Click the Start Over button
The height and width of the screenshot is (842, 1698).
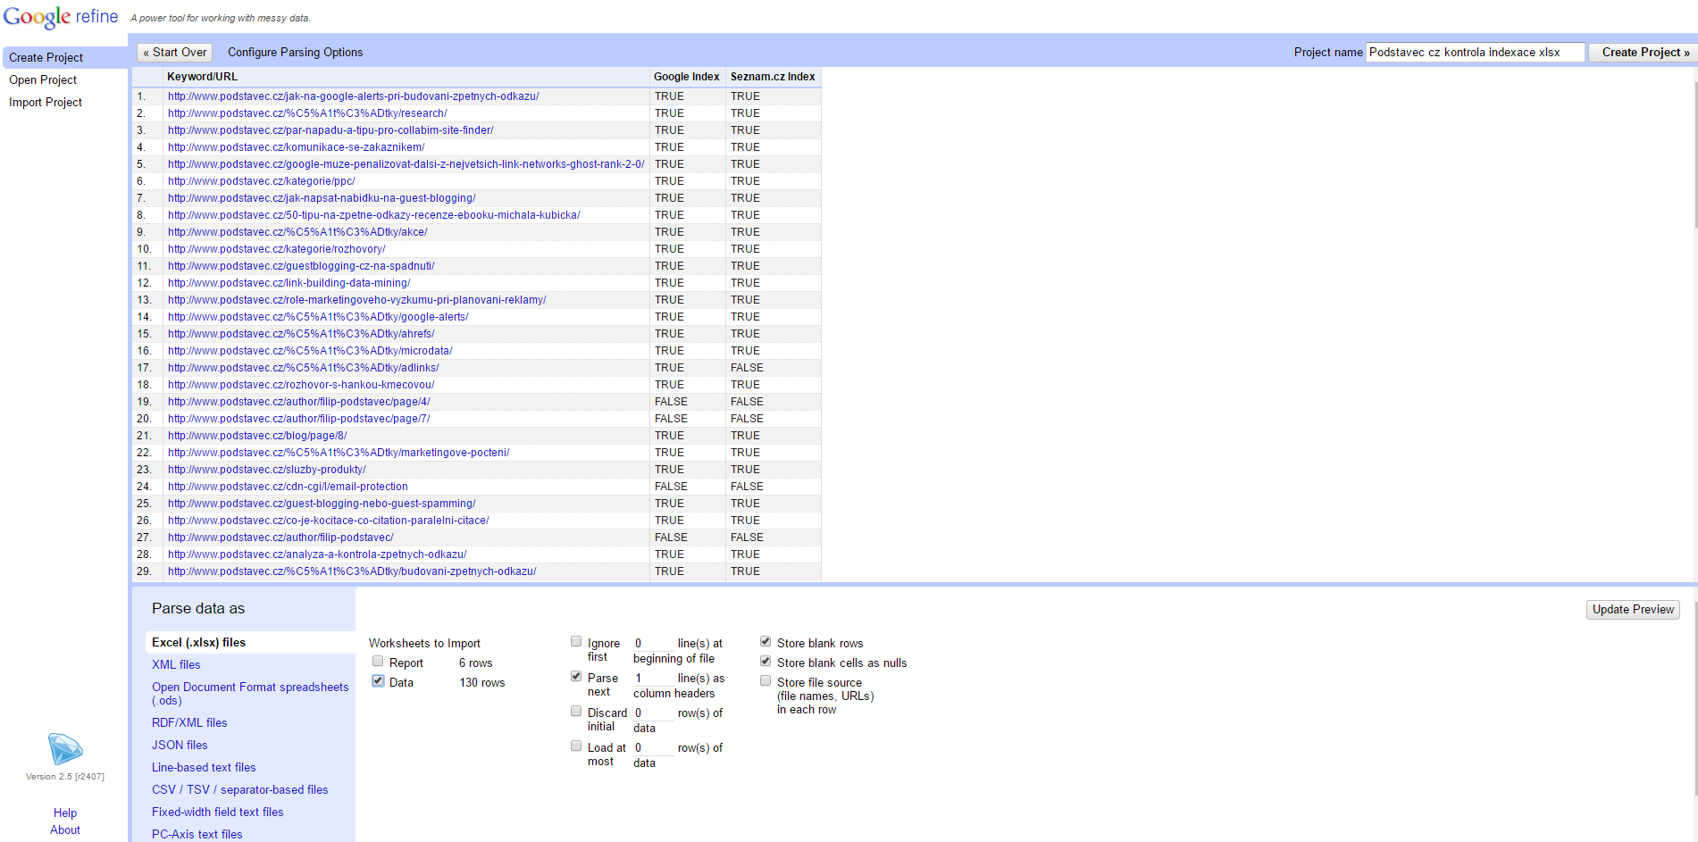tap(175, 53)
